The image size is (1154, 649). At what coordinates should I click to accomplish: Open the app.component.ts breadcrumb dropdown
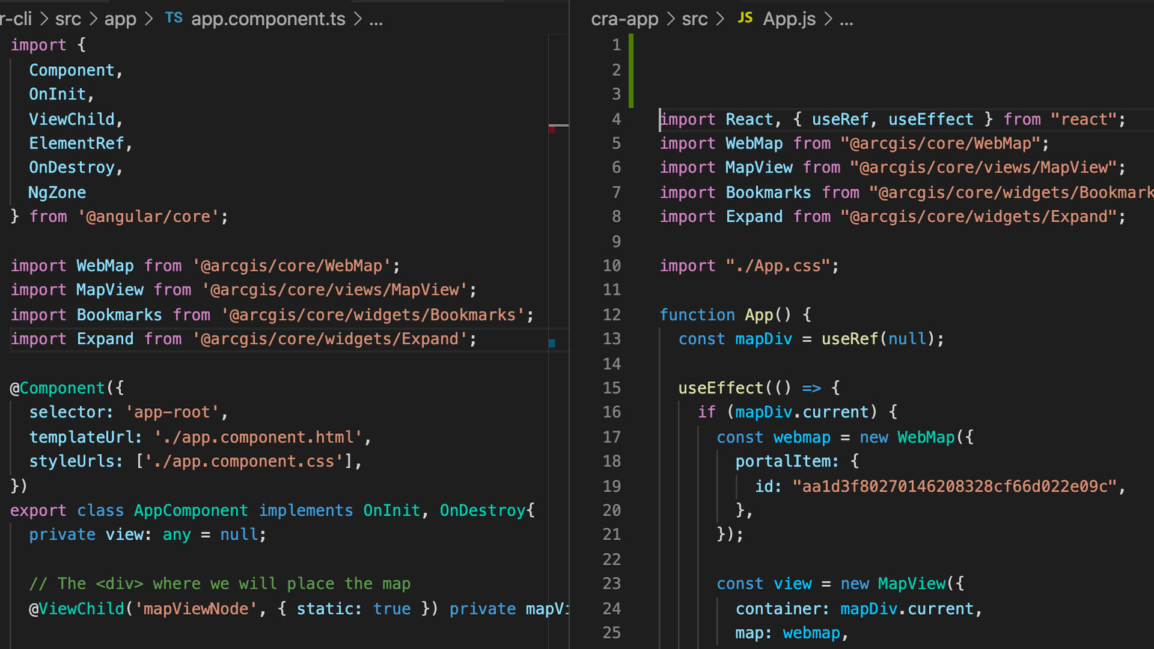point(268,19)
